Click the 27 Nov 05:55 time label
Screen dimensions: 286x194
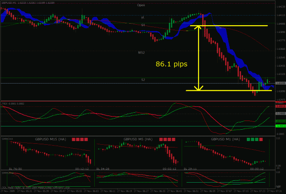[75, 191]
